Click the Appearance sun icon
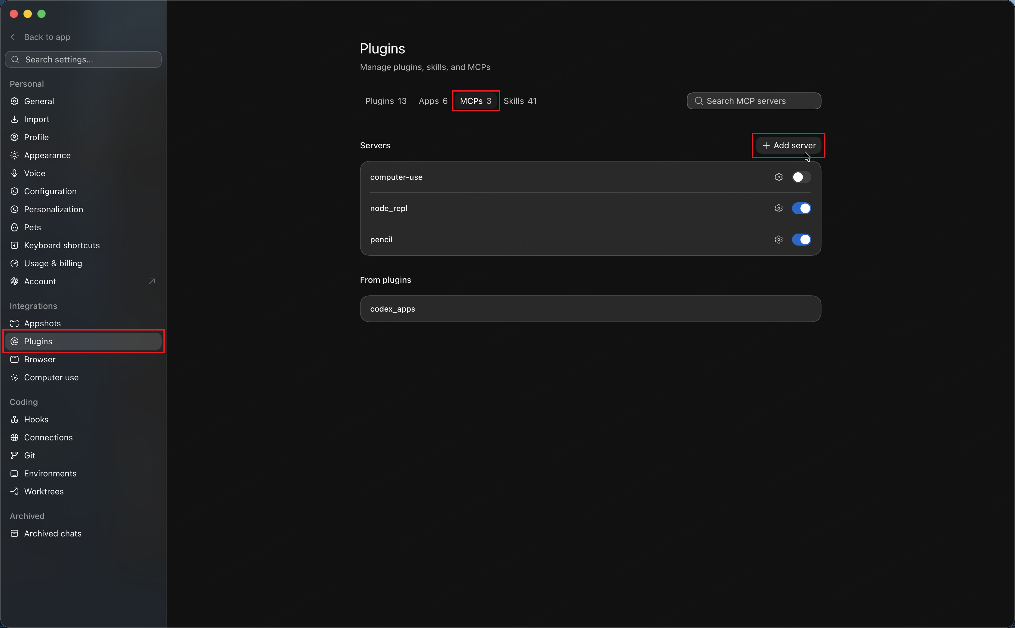 14,155
